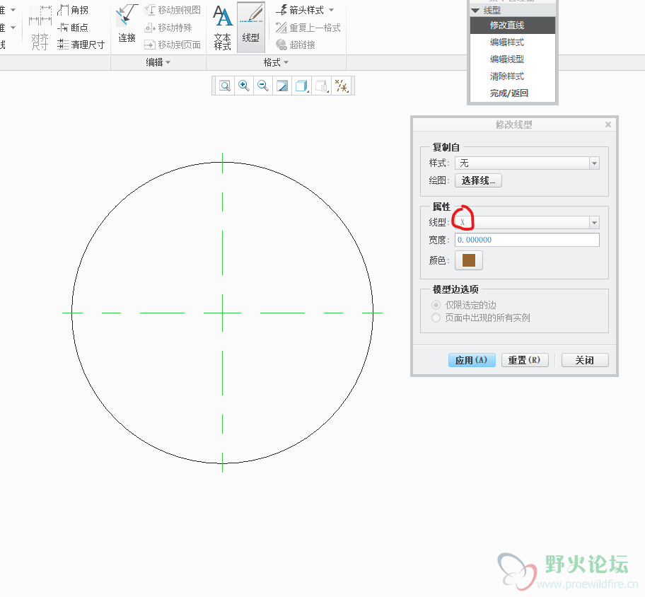This screenshot has height=597, width=645.
Task: Click the 对齐尺寸 align dimensions icon
Action: click(x=40, y=27)
